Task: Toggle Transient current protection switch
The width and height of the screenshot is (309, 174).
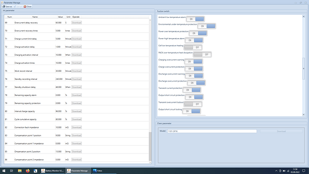Action: tap(192, 90)
